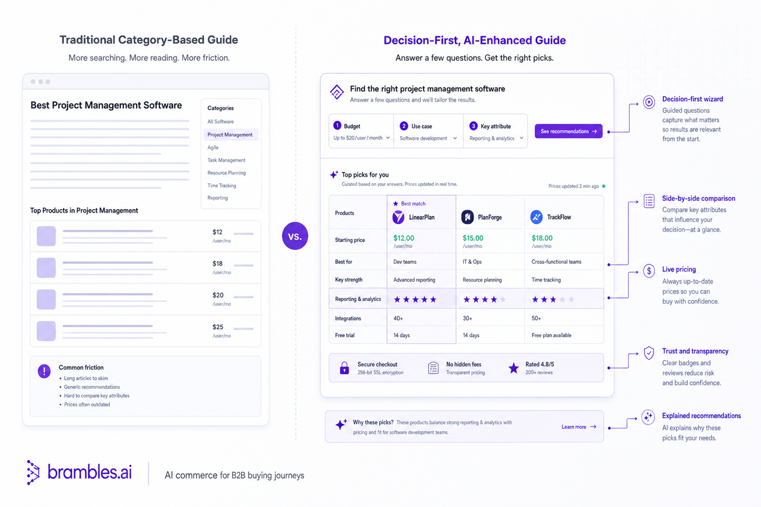Image resolution: width=761 pixels, height=507 pixels.
Task: Click the TrackFlow product logo icon
Action: (x=537, y=217)
